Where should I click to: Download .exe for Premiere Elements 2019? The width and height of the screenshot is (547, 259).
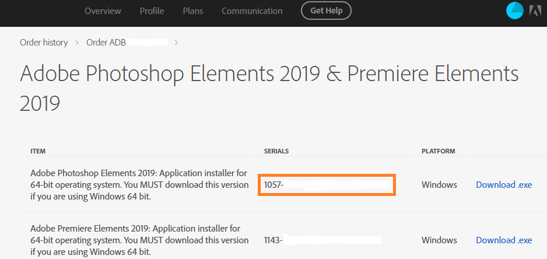pyautogui.click(x=504, y=240)
